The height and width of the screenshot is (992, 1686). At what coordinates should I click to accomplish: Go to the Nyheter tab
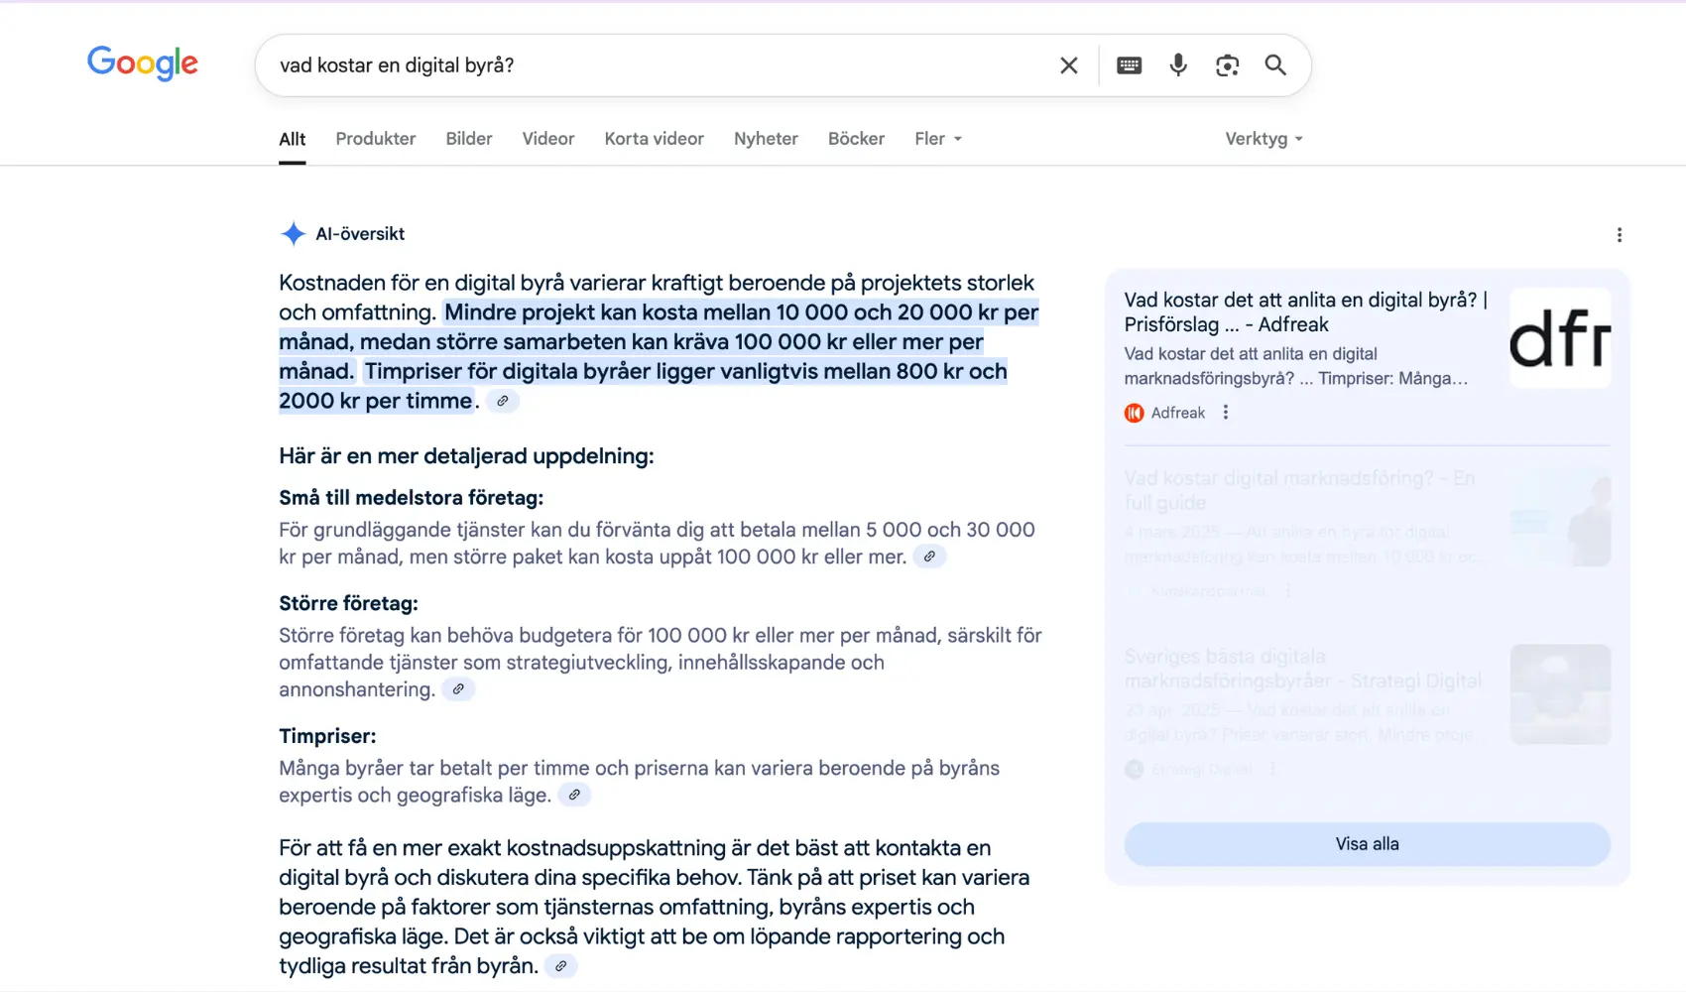point(766,139)
